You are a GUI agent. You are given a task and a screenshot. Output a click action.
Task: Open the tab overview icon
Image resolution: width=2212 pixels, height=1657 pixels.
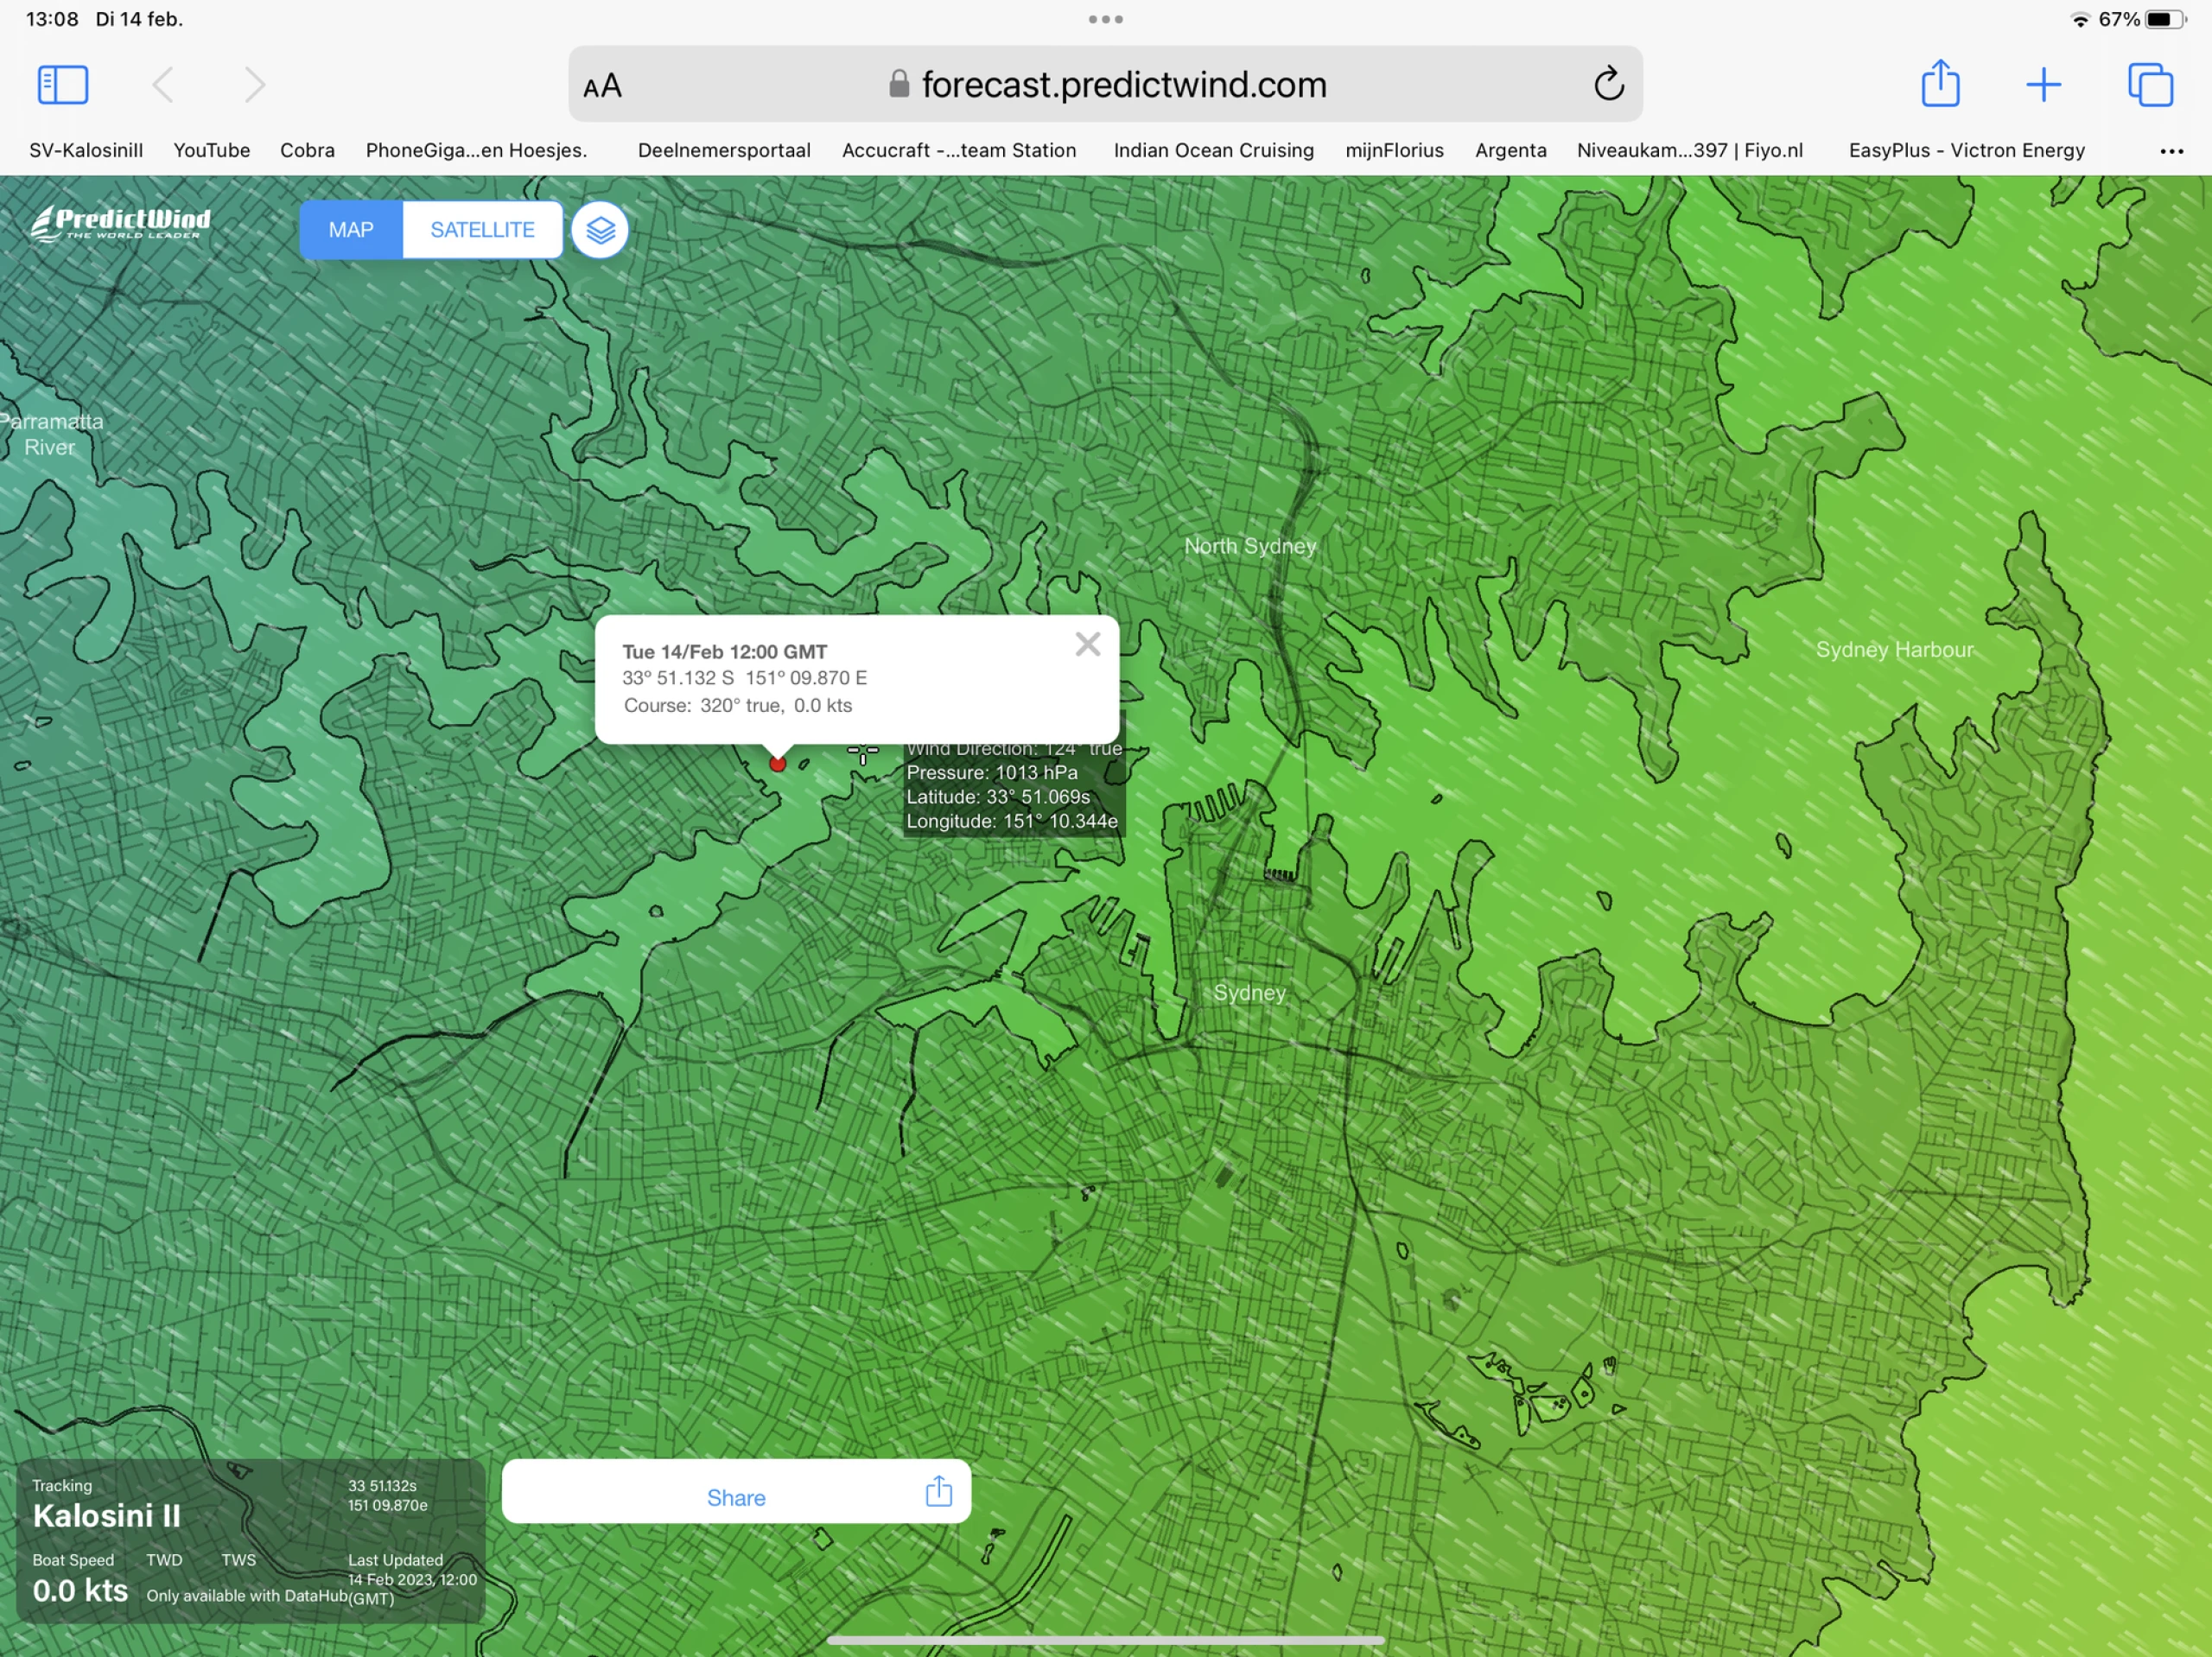click(x=2150, y=85)
